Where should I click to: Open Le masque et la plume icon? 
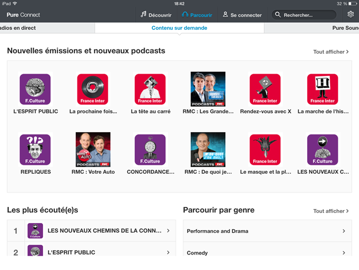click(265, 149)
